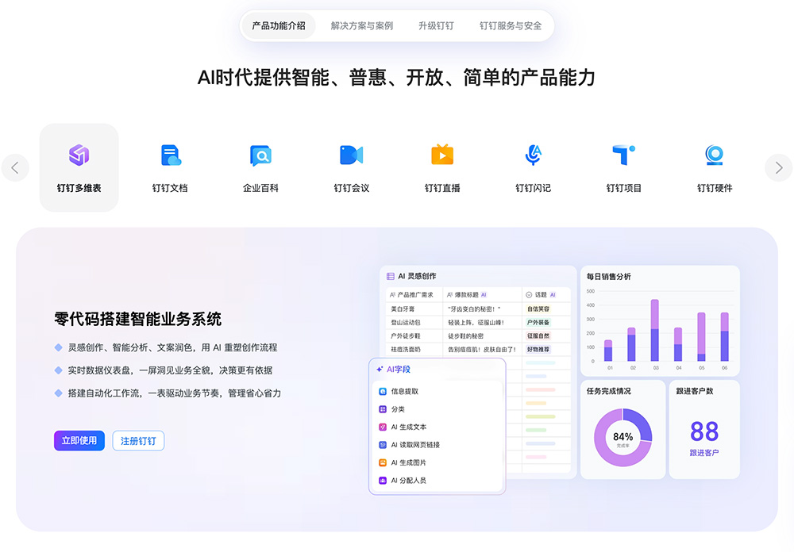Select the 企业百科 search icon
Image resolution: width=794 pixels, height=552 pixels.
coord(260,155)
